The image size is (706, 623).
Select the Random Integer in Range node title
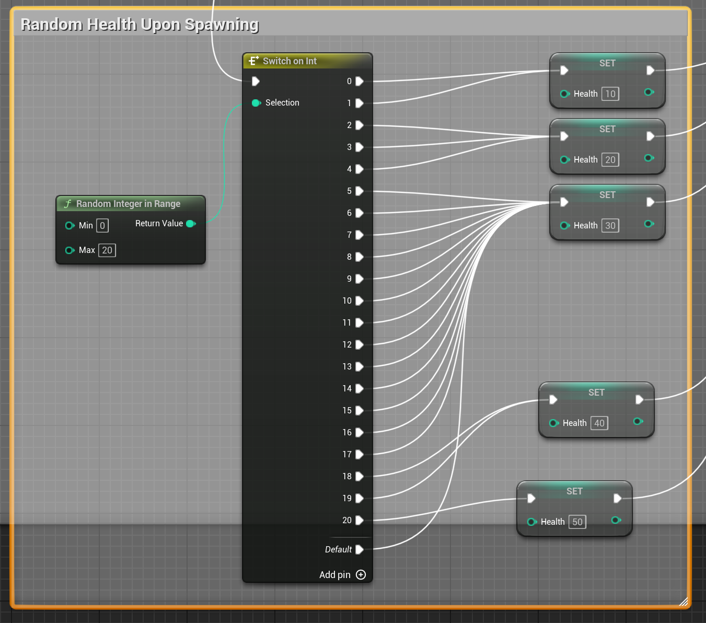pos(128,204)
